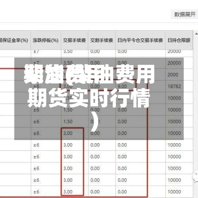Click the 日持仓限额 column header
The image size is (198, 198).
click(179, 40)
